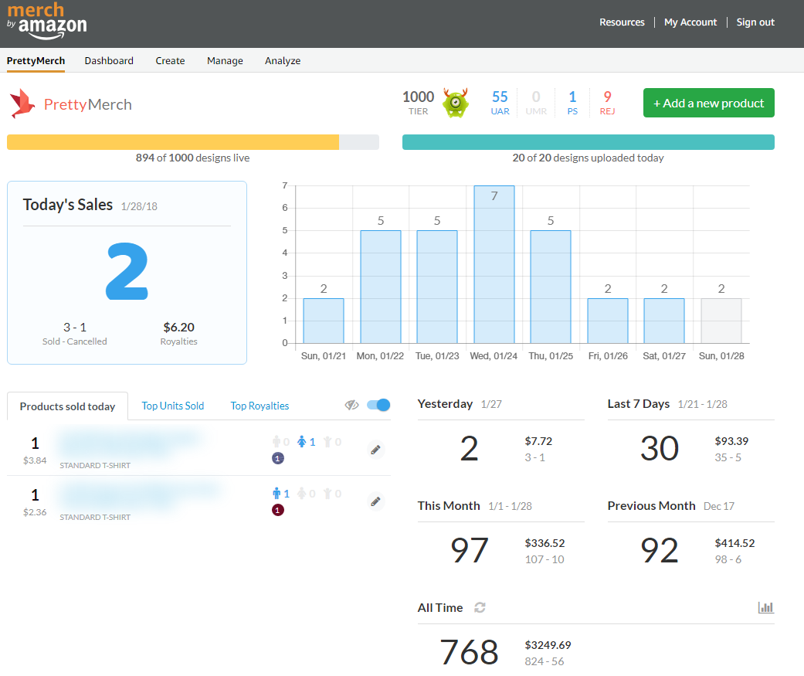Open the Create menu

tap(170, 60)
